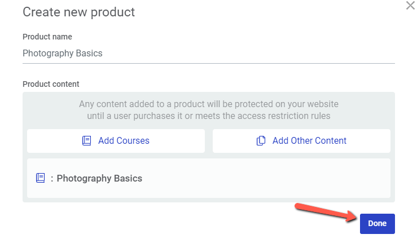The image size is (417, 243).
Task: Click the Photography Basics text in name field
Action: tap(63, 53)
